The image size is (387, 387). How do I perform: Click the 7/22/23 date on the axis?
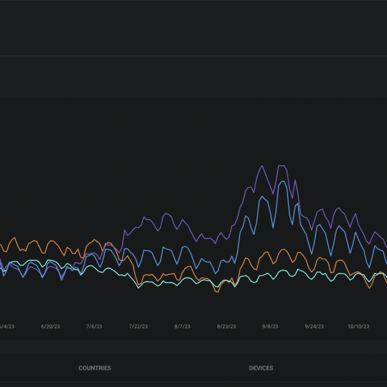tap(139, 327)
